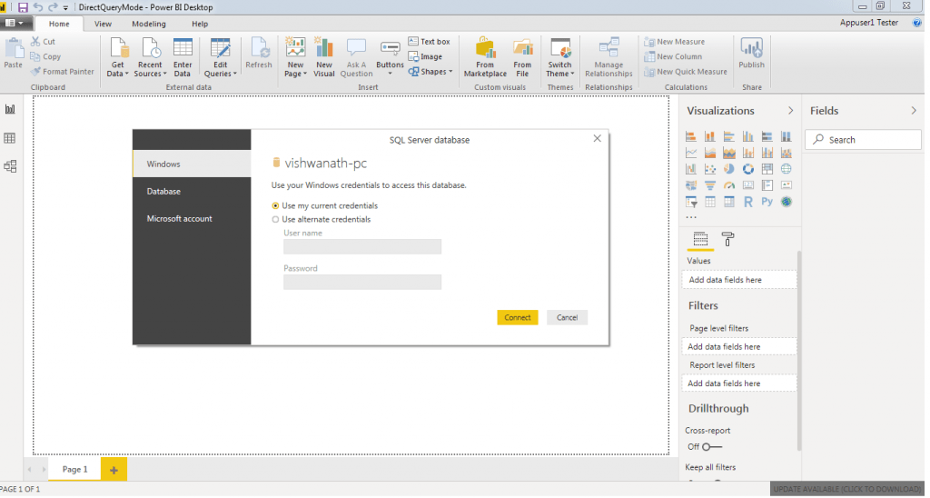Select the Funnel visual

[710, 185]
